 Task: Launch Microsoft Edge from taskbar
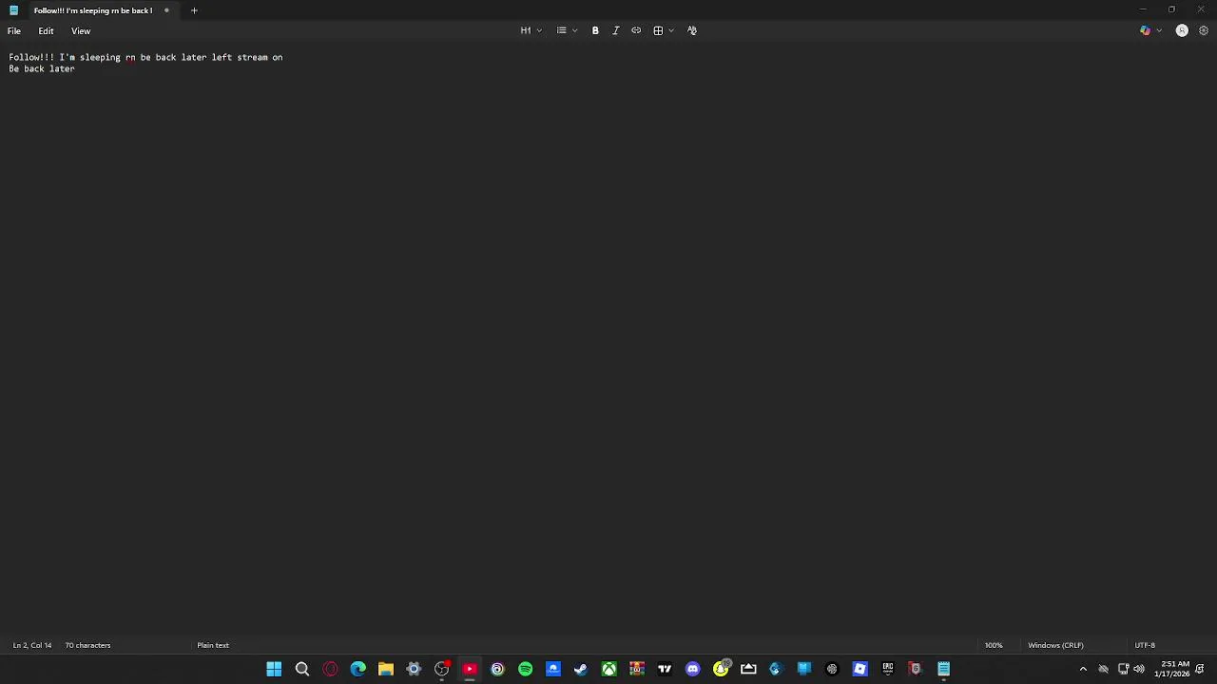[357, 670]
